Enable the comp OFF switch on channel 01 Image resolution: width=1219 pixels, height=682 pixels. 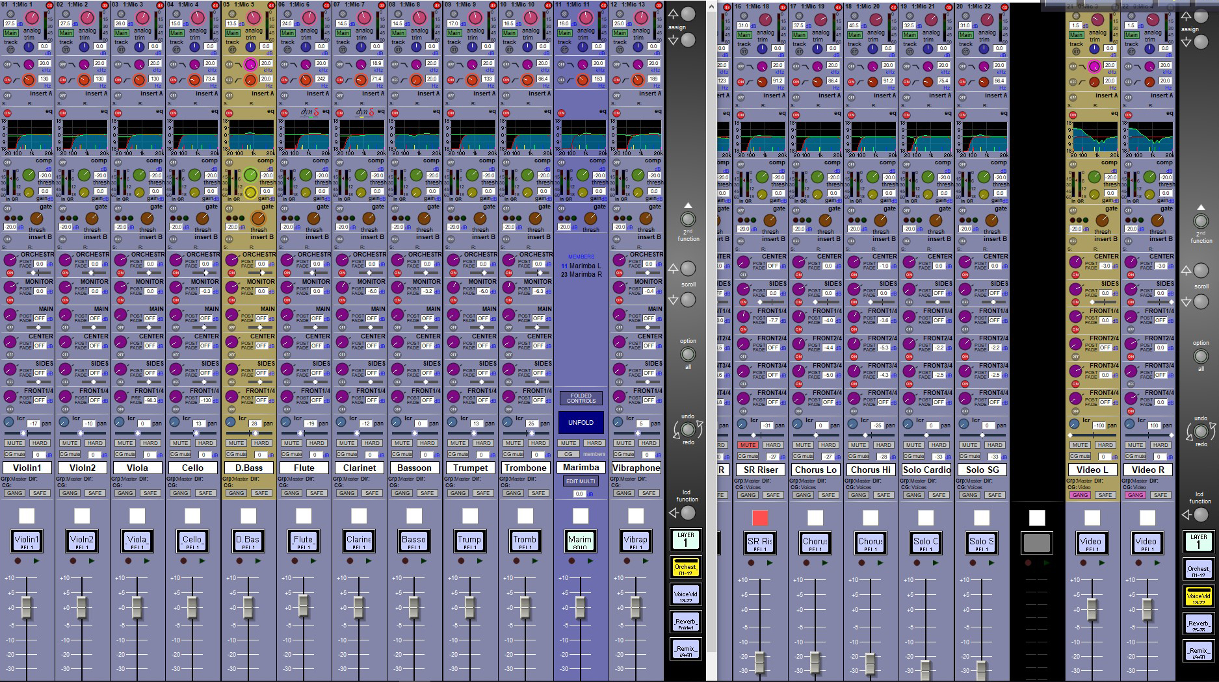(x=8, y=162)
